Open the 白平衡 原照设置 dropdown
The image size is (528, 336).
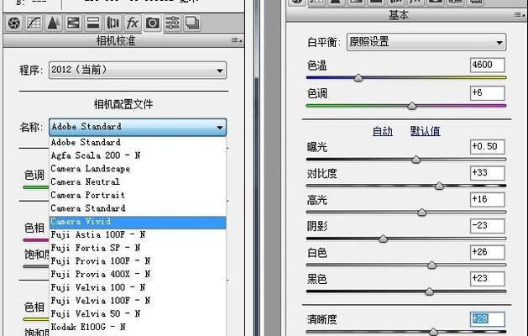pos(426,42)
